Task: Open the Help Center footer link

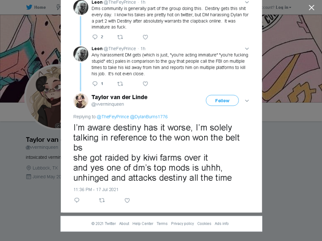Action: 143,223
